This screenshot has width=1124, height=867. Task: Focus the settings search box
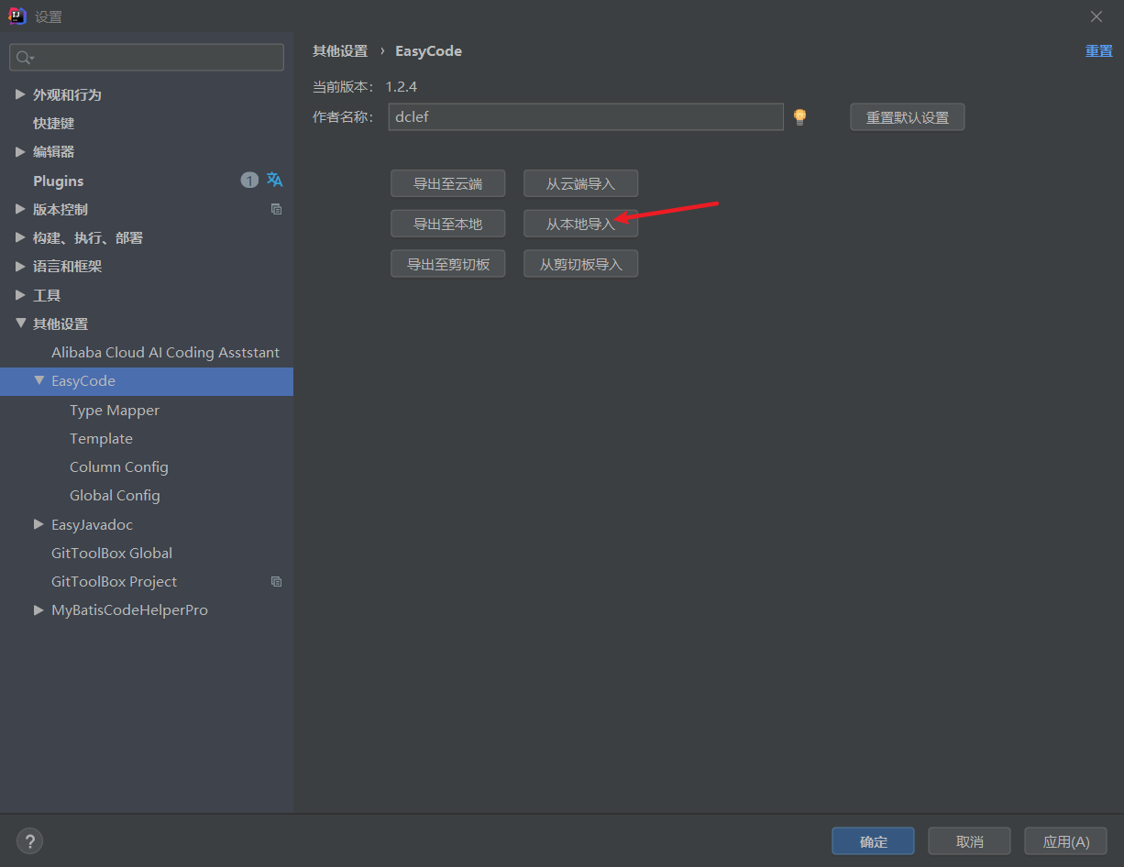pyautogui.click(x=147, y=57)
